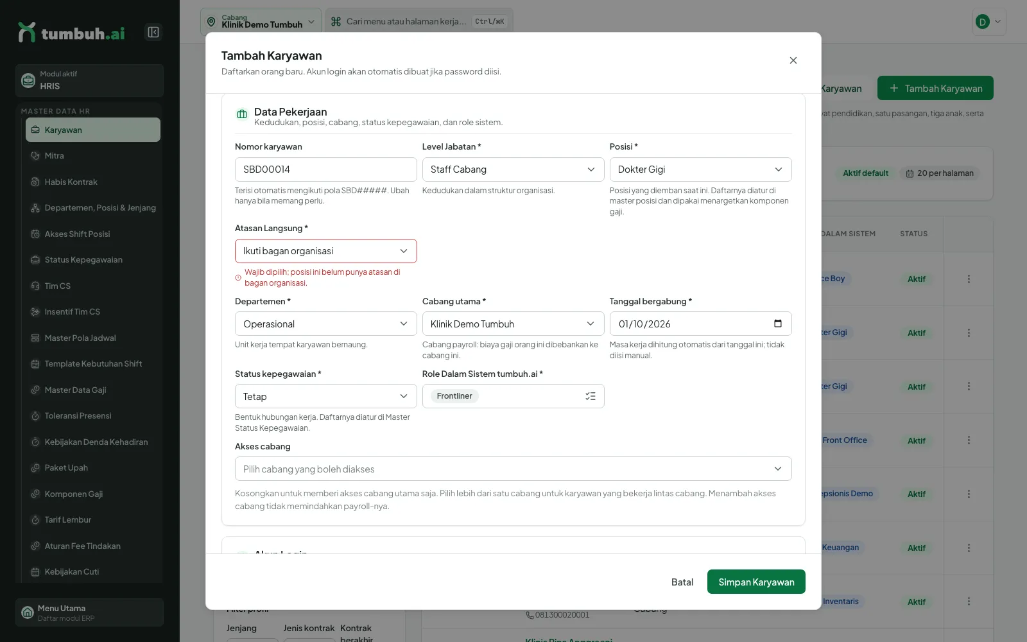Go to Kebijakan Cuti menu
The width and height of the screenshot is (1027, 642).
(93, 571)
